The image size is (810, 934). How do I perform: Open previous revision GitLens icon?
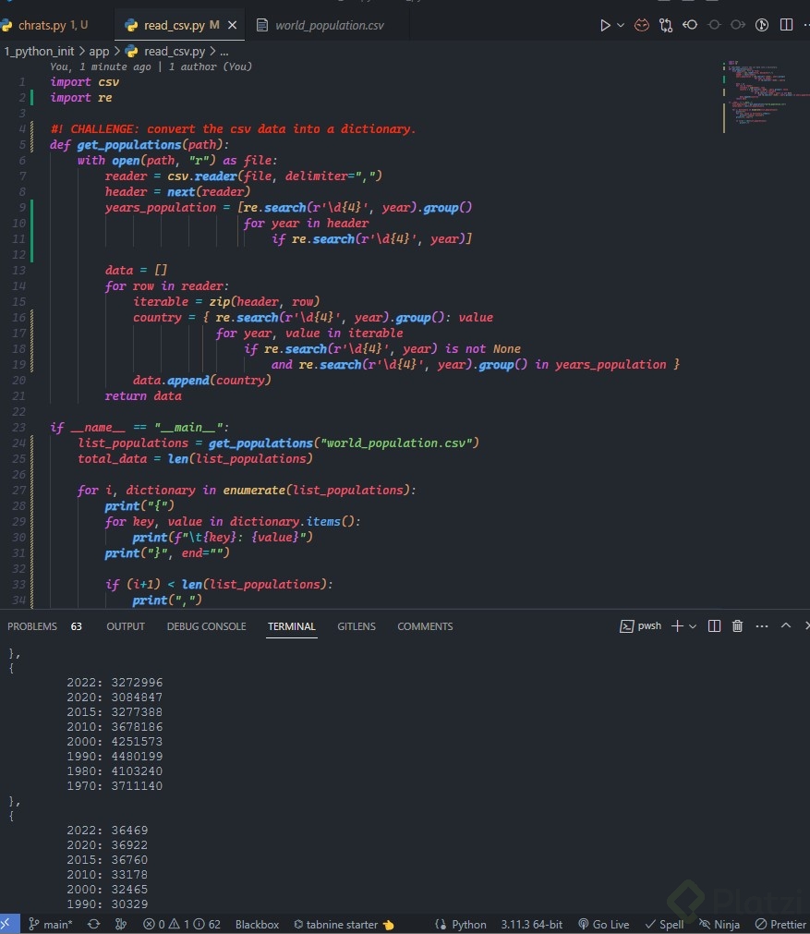[690, 25]
